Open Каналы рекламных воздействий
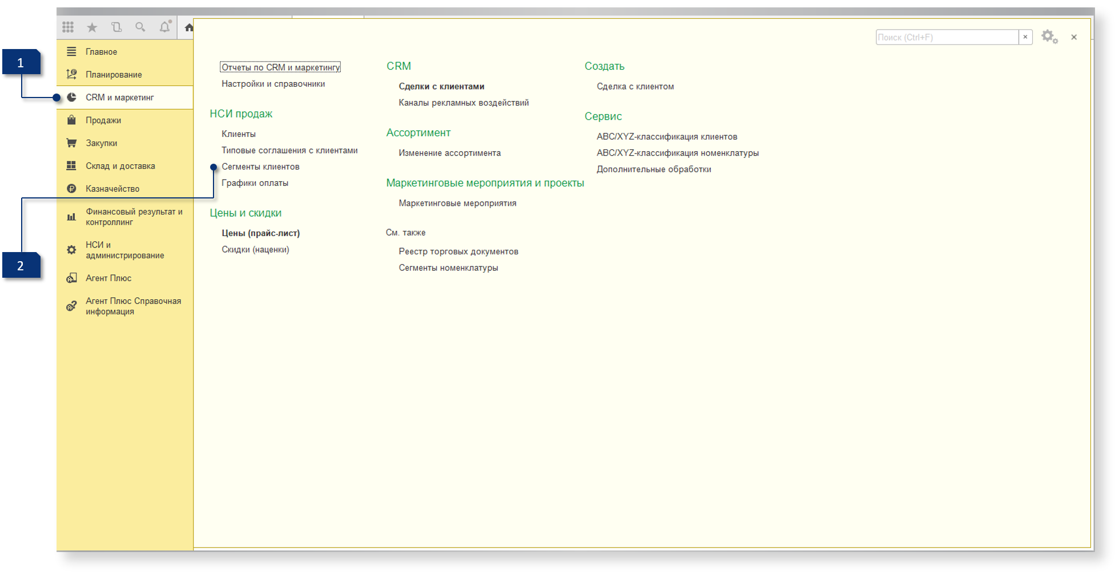 (464, 103)
